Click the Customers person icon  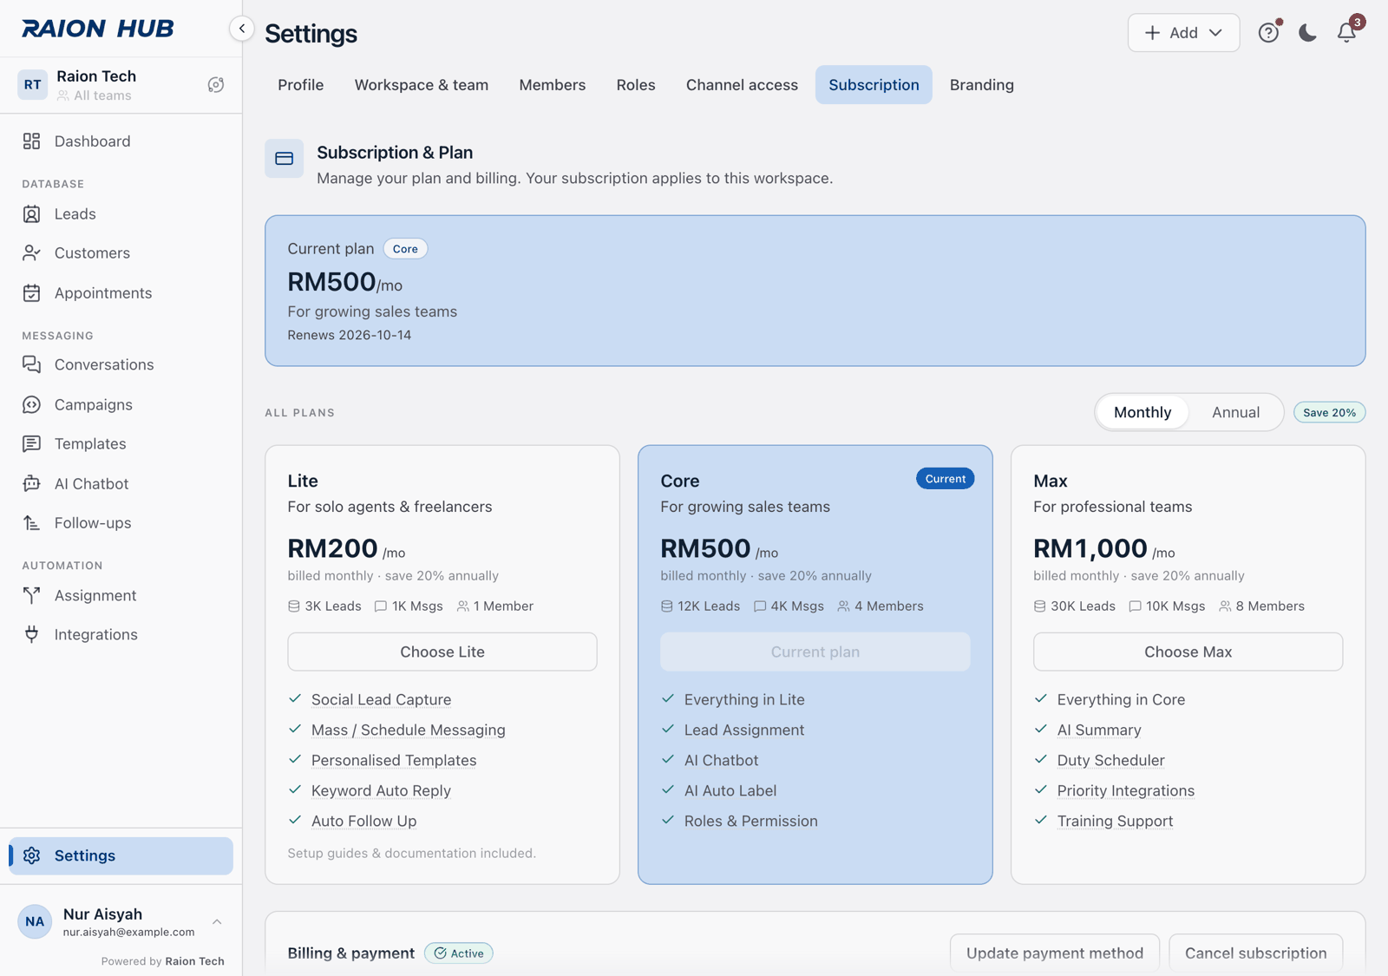click(x=32, y=253)
